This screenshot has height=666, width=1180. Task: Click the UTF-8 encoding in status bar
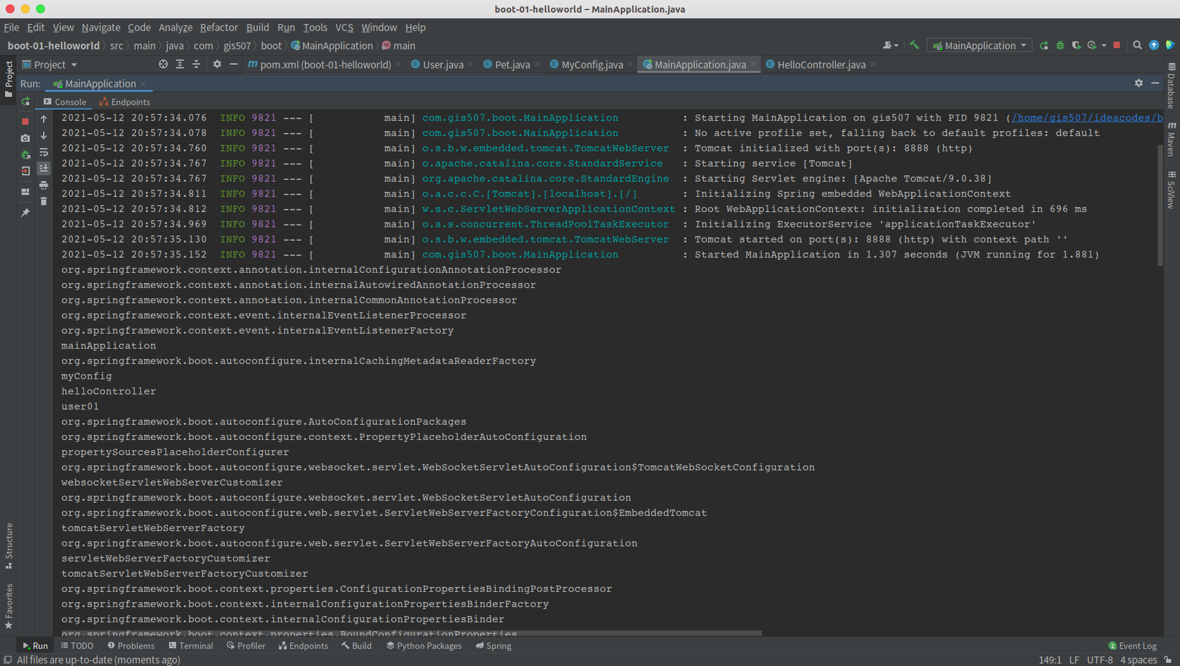pyautogui.click(x=1100, y=660)
